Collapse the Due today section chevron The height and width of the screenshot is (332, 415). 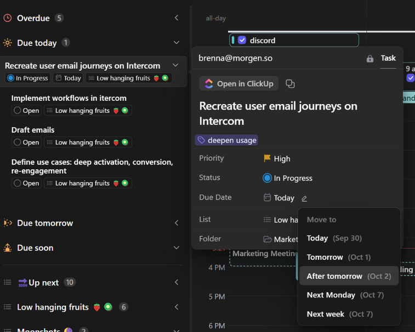pyautogui.click(x=177, y=42)
